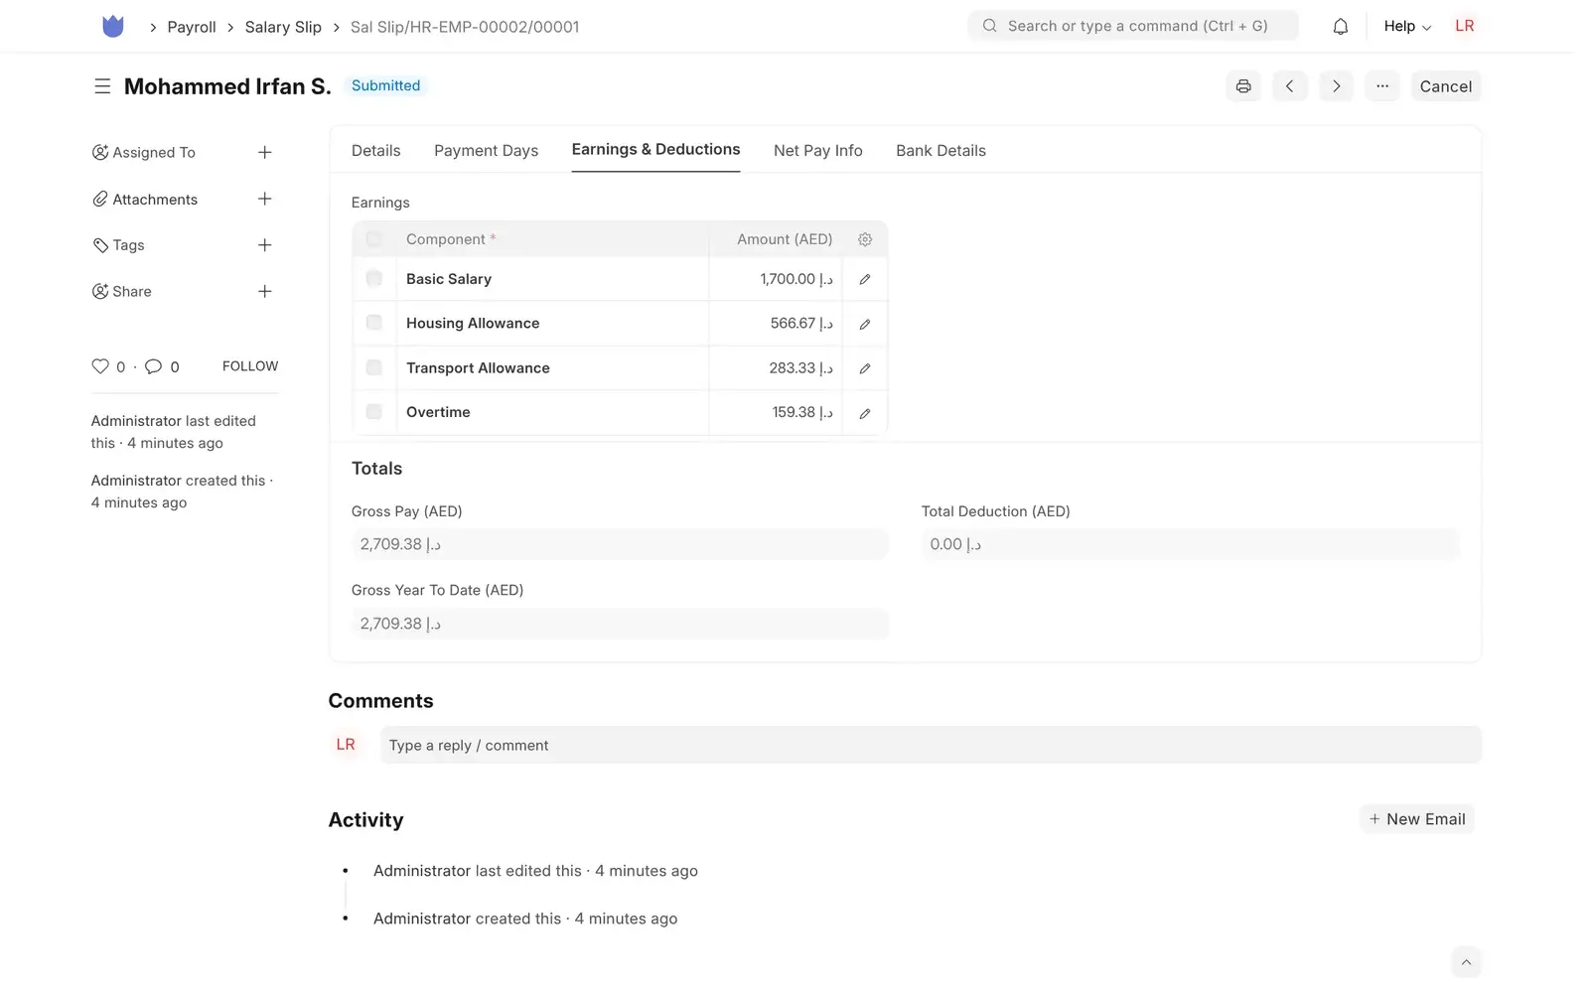Image resolution: width=1589 pixels, height=993 pixels.
Task: Open the LR user avatar menu
Action: click(1464, 26)
